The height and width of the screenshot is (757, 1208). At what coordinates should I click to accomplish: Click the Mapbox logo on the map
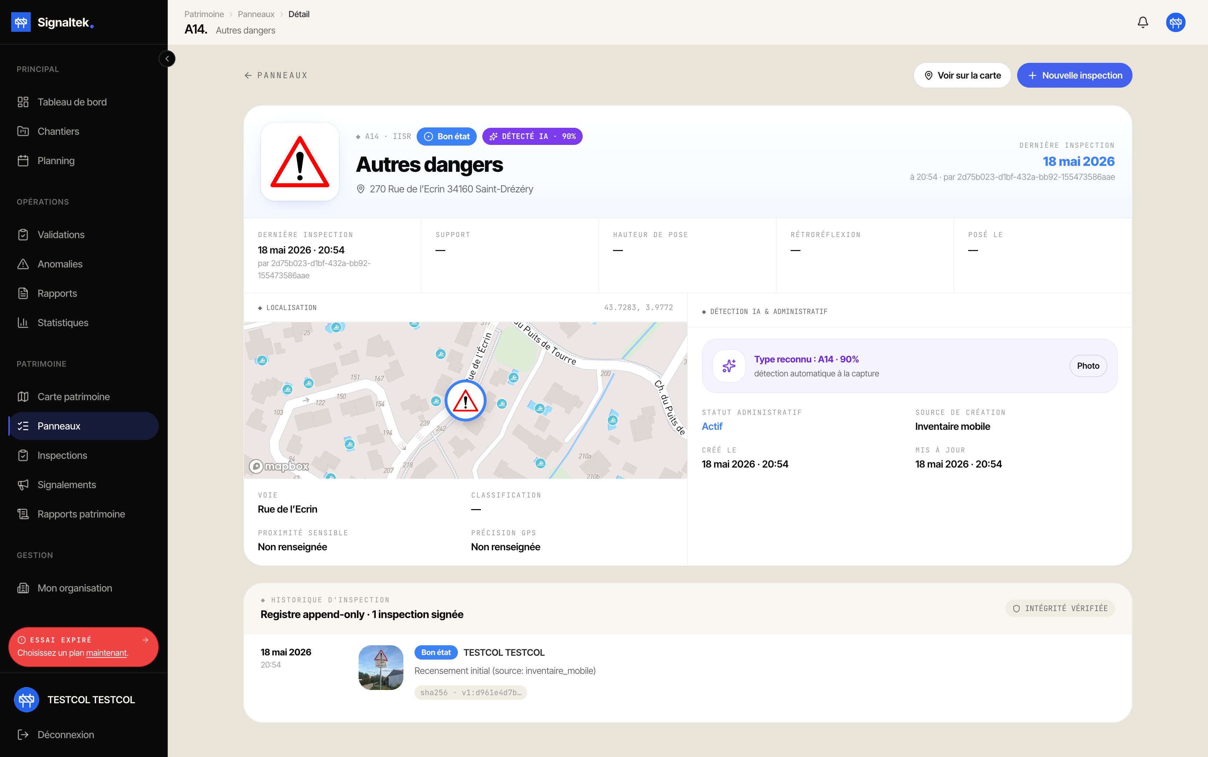279,466
